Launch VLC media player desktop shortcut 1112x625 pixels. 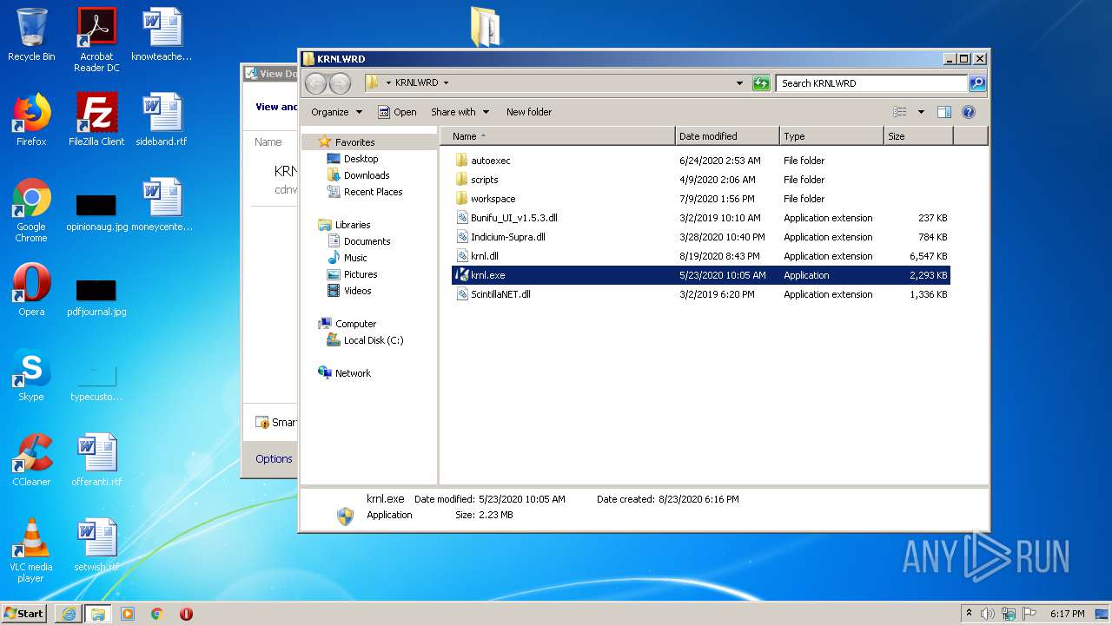point(31,550)
